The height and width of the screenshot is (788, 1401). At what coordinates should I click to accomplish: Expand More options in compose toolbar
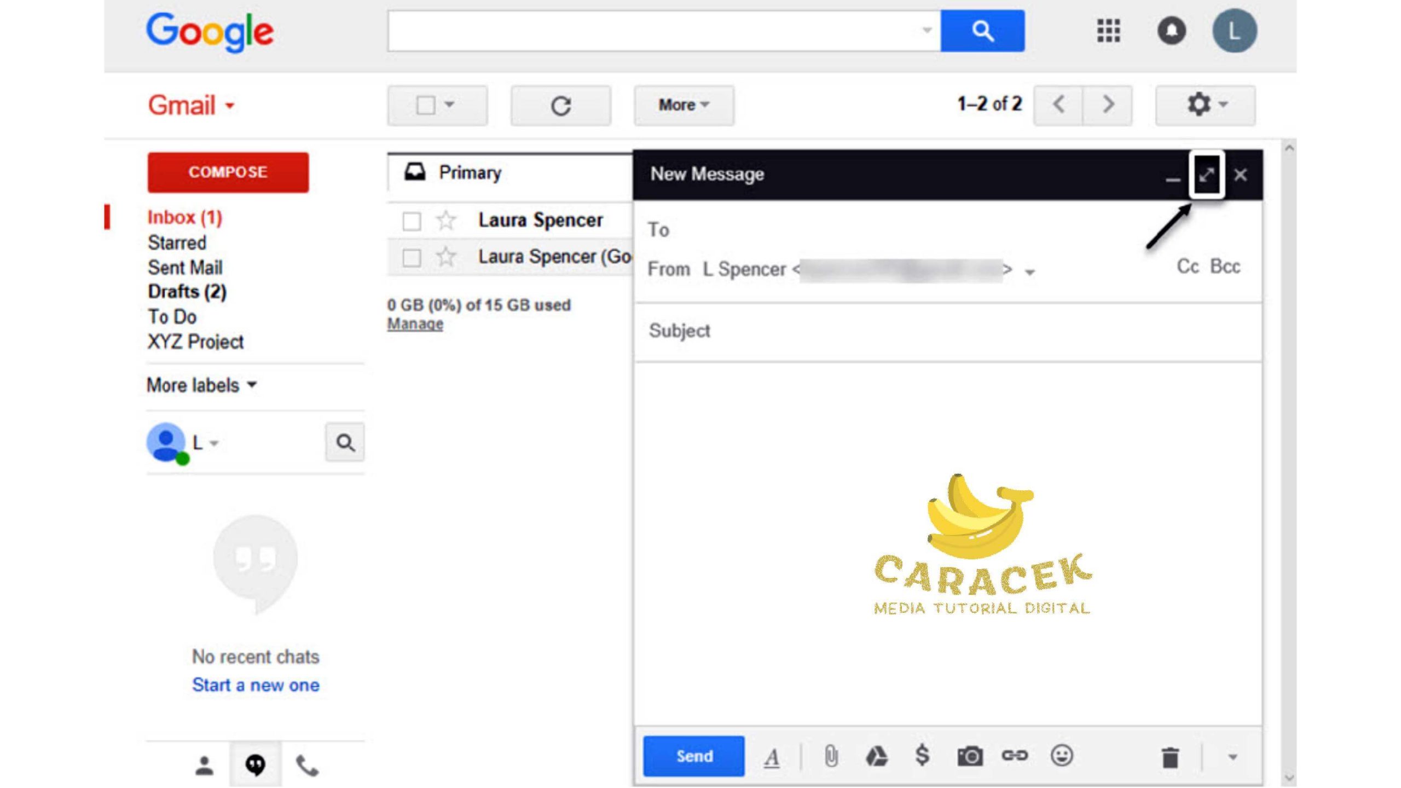(1232, 756)
